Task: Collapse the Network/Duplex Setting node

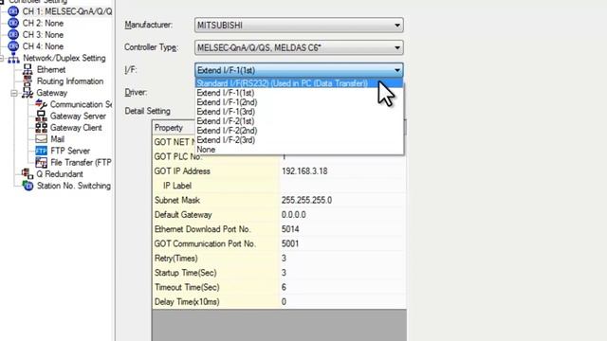Action: point(2,59)
